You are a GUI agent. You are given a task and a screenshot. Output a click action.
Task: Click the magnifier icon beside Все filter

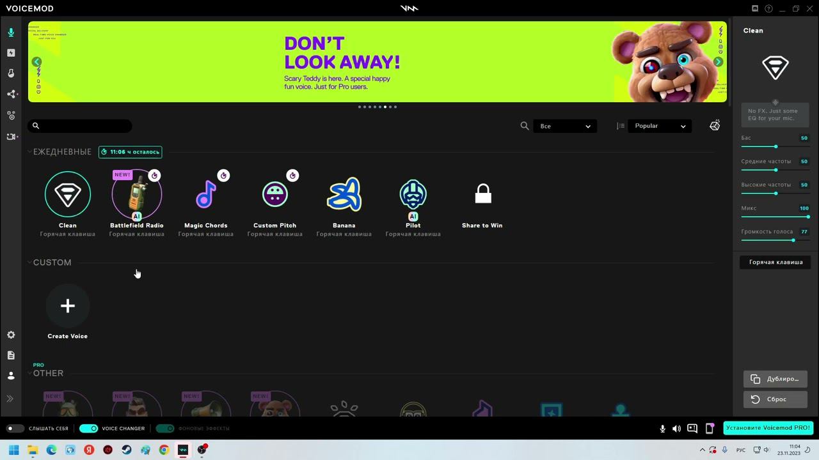[x=525, y=126]
